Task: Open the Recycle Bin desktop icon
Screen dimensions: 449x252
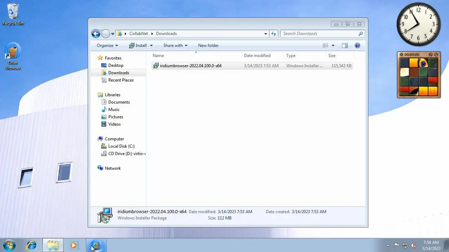Action: (x=13, y=14)
